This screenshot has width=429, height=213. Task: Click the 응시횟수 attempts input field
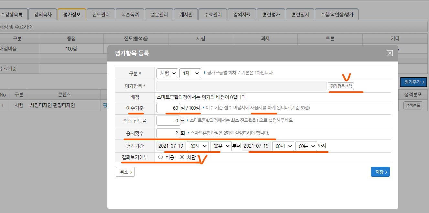pyautogui.click(x=168, y=133)
